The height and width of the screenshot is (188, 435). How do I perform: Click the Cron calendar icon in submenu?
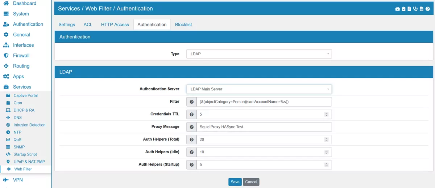pos(8,103)
